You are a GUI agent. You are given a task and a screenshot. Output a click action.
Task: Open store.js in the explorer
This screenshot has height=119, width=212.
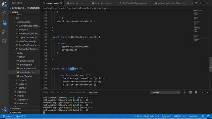pyautogui.click(x=23, y=88)
